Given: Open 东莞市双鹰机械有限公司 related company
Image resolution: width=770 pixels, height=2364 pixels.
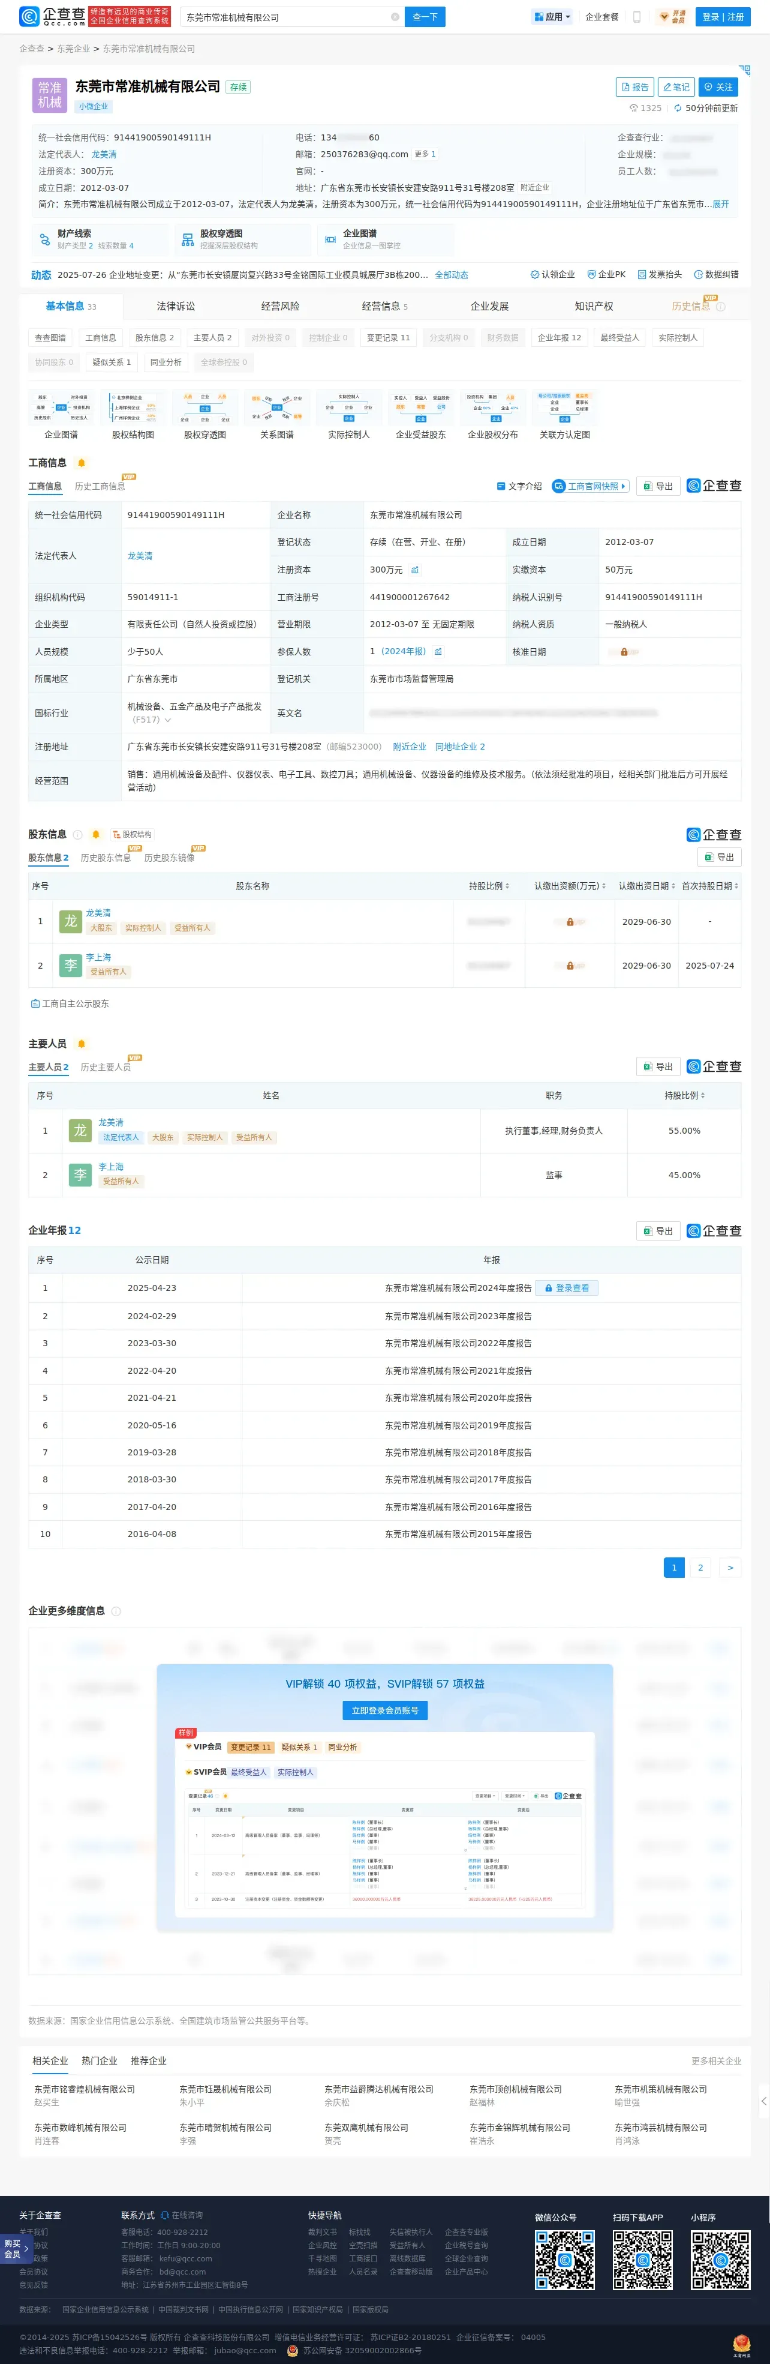Looking at the screenshot, I should pyautogui.click(x=366, y=2128).
